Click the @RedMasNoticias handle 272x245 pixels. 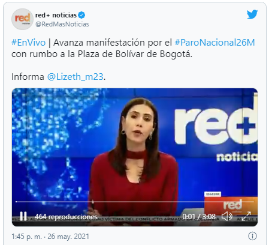[x=62, y=24]
